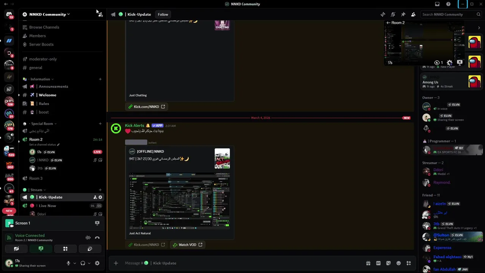Open Server Boosts
This screenshot has height=273, width=485.
[x=41, y=44]
